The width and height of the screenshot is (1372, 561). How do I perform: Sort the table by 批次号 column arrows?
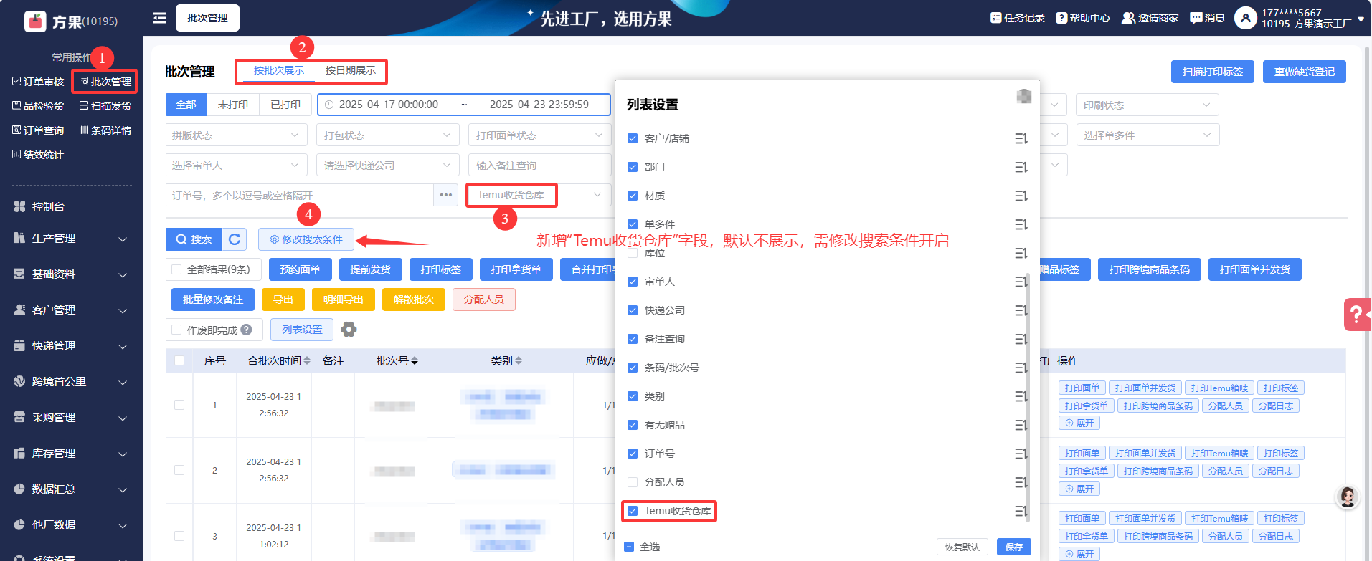coord(415,361)
